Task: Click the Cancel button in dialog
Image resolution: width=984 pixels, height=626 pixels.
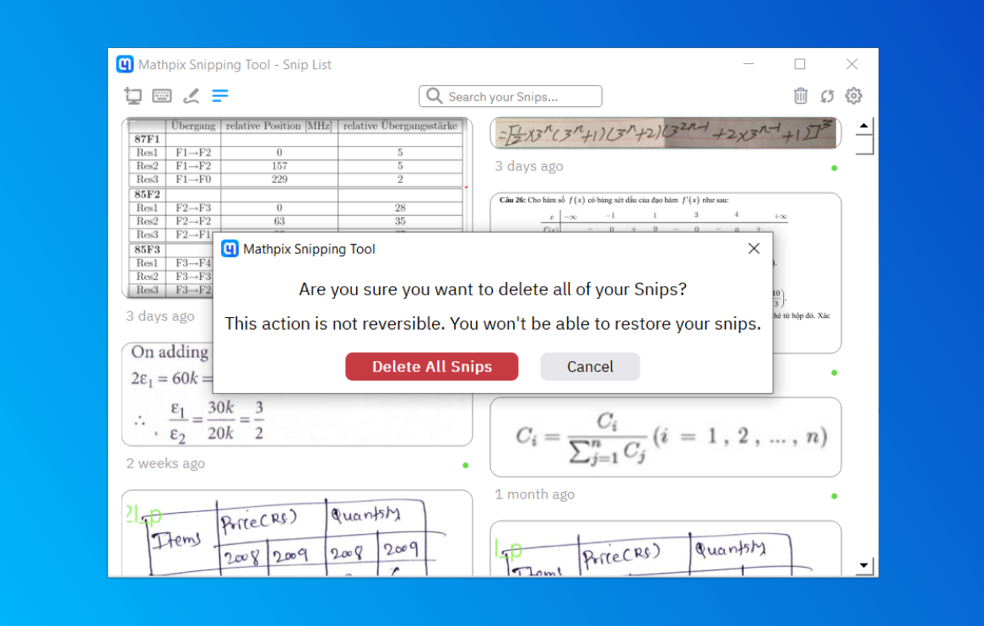Action: click(x=590, y=366)
